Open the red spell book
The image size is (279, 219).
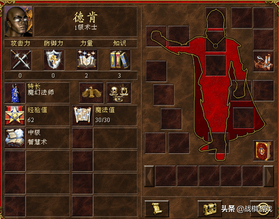(263, 150)
